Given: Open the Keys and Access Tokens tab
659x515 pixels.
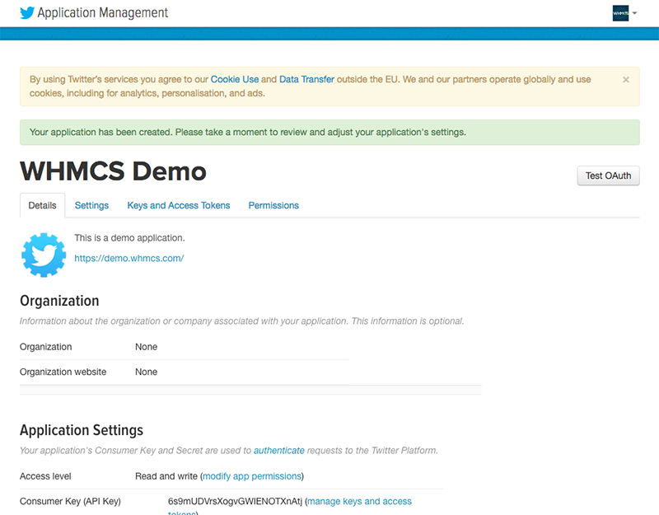Looking at the screenshot, I should [x=179, y=205].
